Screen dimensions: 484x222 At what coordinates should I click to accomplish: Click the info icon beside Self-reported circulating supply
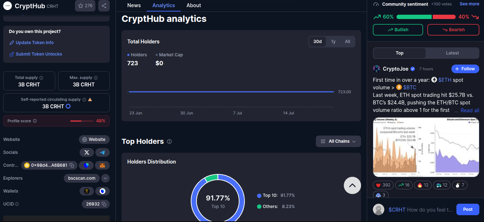click(84, 100)
